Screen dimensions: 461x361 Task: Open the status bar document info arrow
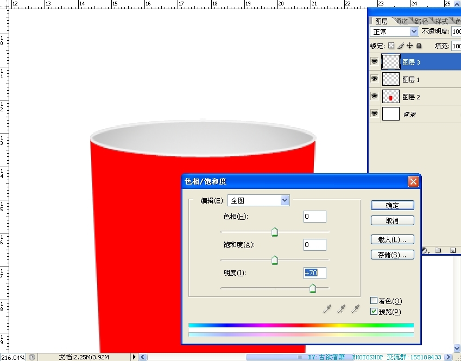134,357
